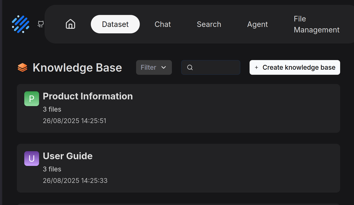Expand the Filter dropdown
The image size is (354, 205).
[154, 68]
